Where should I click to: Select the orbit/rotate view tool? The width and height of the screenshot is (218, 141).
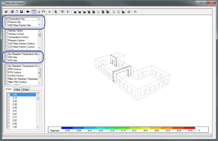pos(34,12)
